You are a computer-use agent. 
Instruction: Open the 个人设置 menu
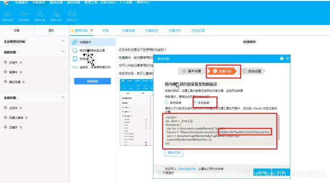(x=125, y=2)
